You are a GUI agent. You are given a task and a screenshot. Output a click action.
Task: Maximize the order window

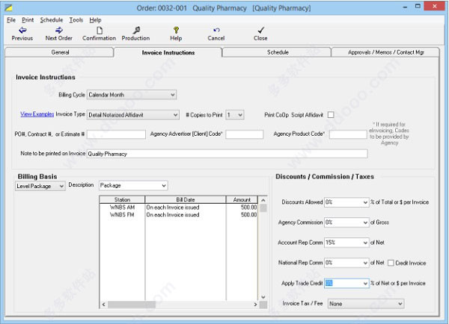[418, 6]
